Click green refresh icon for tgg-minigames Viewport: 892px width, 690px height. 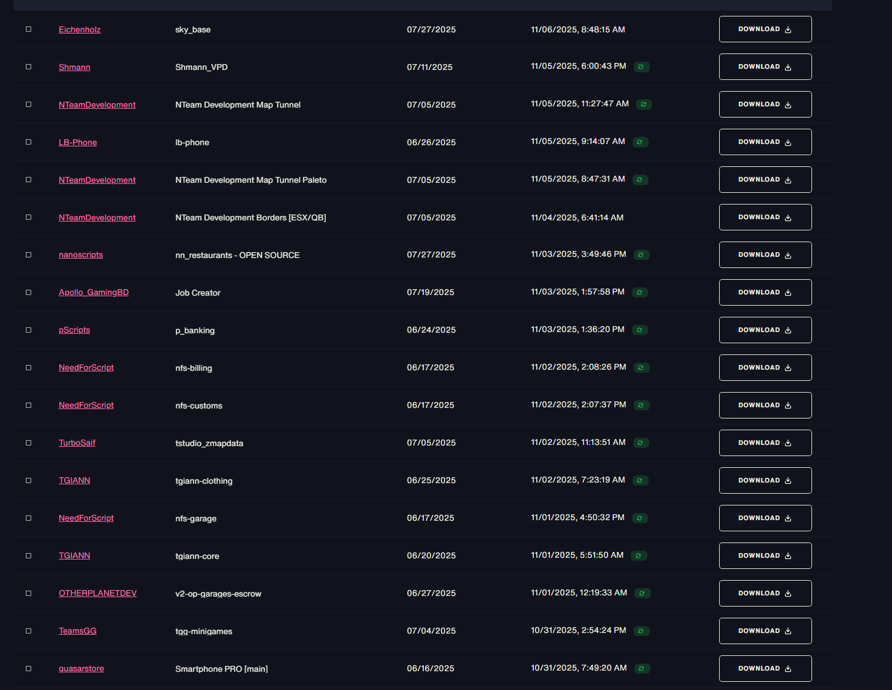(x=641, y=631)
